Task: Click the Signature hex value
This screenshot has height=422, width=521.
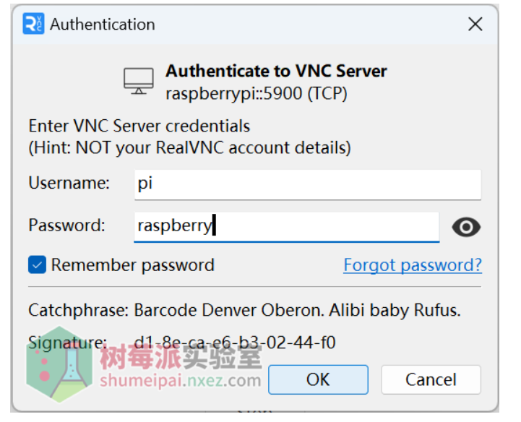Action: [x=235, y=342]
